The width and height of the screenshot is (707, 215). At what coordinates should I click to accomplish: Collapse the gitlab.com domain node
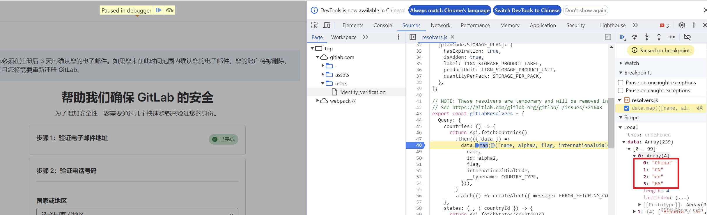[x=318, y=57]
